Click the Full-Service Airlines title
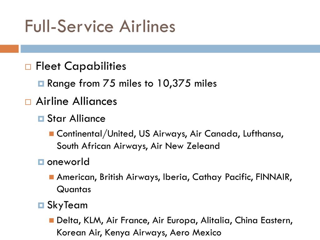This screenshot has width=320, height=240. click(x=100, y=26)
